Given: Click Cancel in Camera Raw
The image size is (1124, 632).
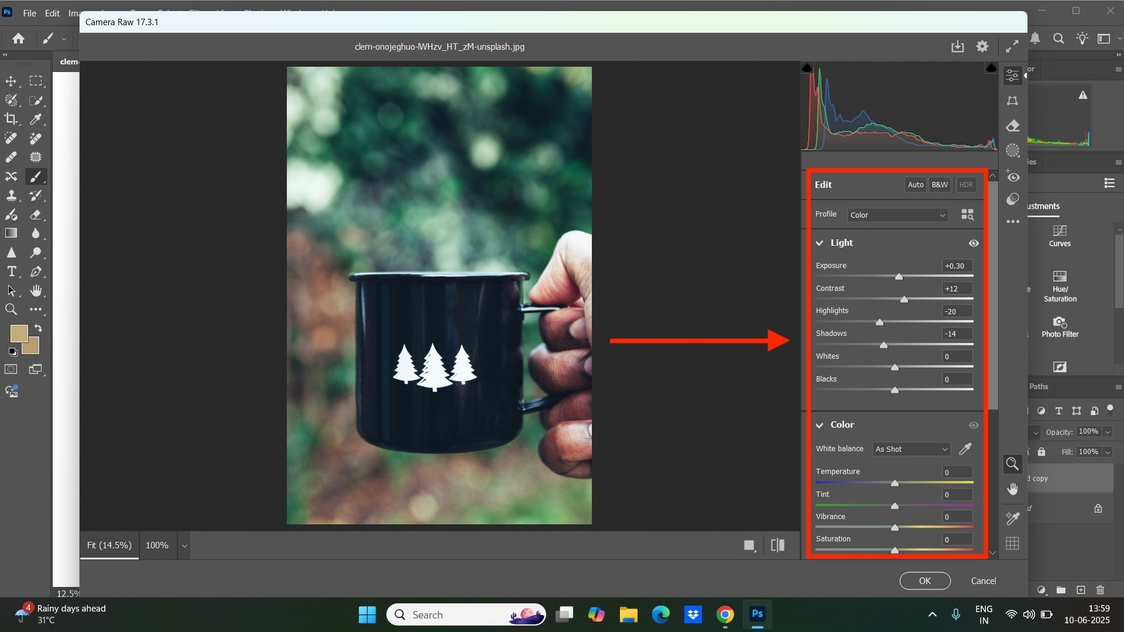Looking at the screenshot, I should point(983,581).
